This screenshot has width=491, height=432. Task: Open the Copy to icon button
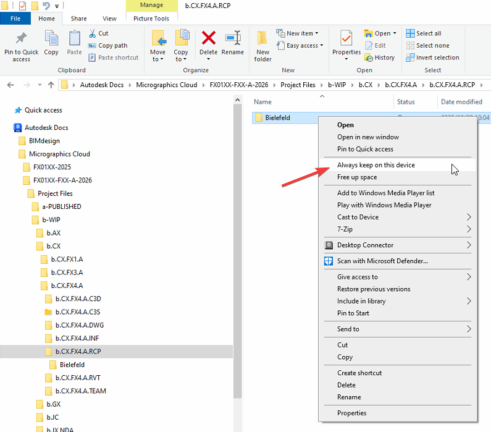tap(182, 38)
